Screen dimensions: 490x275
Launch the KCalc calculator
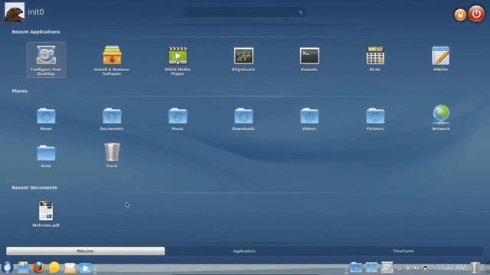coord(375,58)
